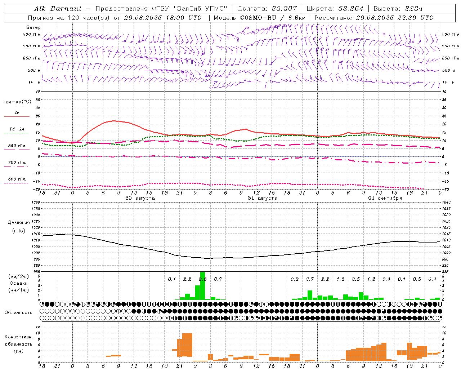Click the Тем-ра(°C) axis title
The width and height of the screenshot is (461, 369).
(17, 102)
